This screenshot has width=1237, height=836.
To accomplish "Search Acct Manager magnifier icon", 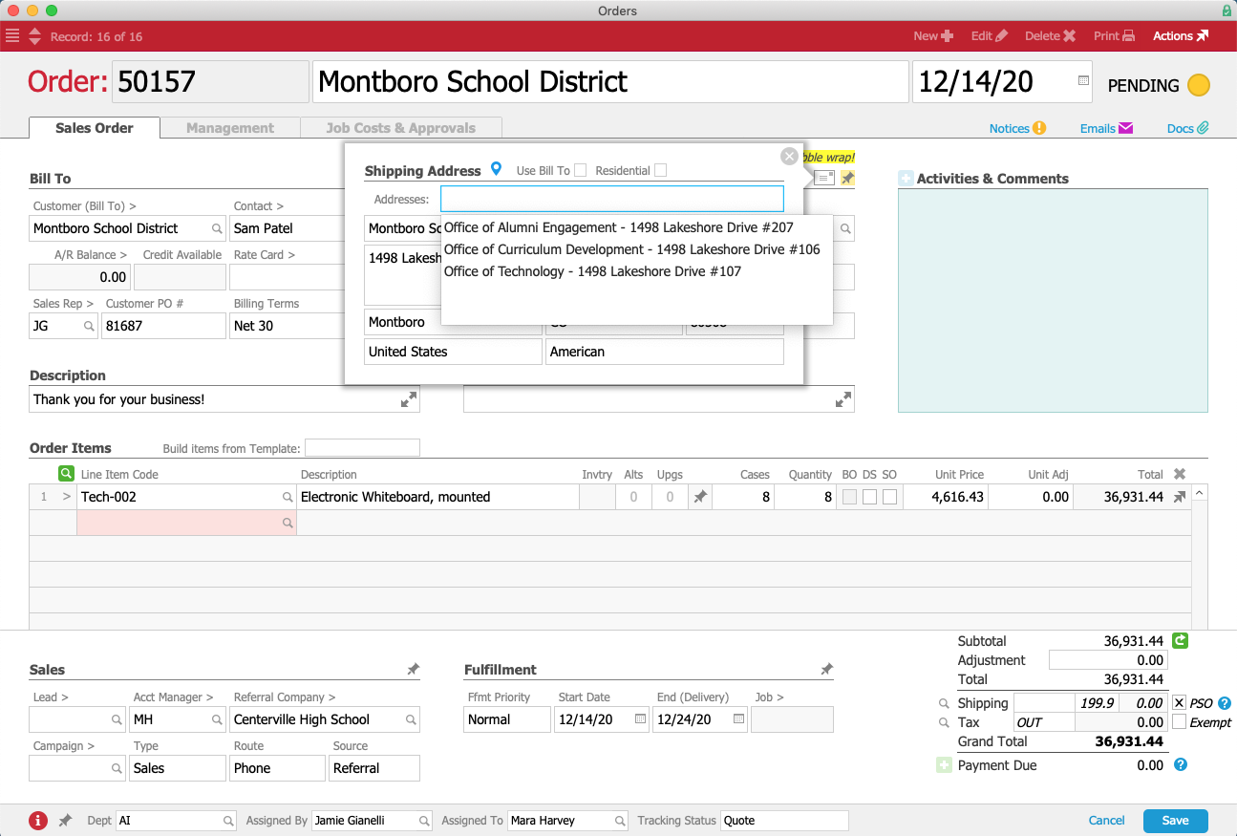I will (217, 719).
